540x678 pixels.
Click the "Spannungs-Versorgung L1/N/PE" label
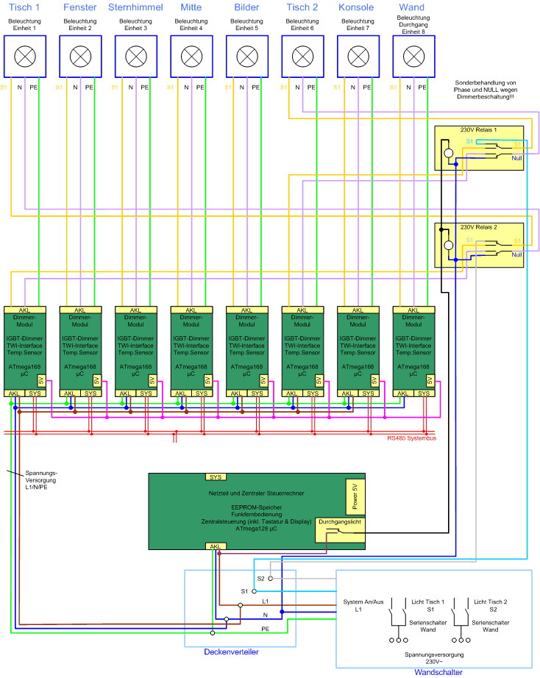coord(41,480)
